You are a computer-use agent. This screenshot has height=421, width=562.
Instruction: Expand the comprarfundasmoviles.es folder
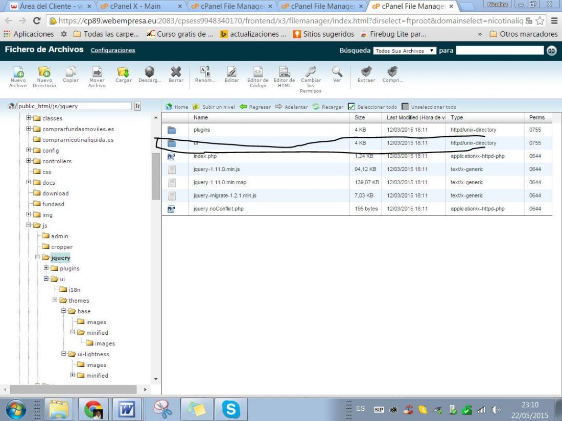point(28,129)
